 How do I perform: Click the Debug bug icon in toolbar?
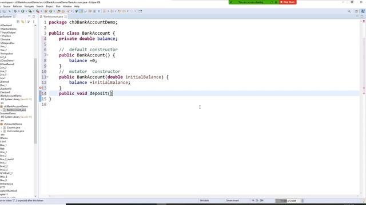(x=15, y=11)
